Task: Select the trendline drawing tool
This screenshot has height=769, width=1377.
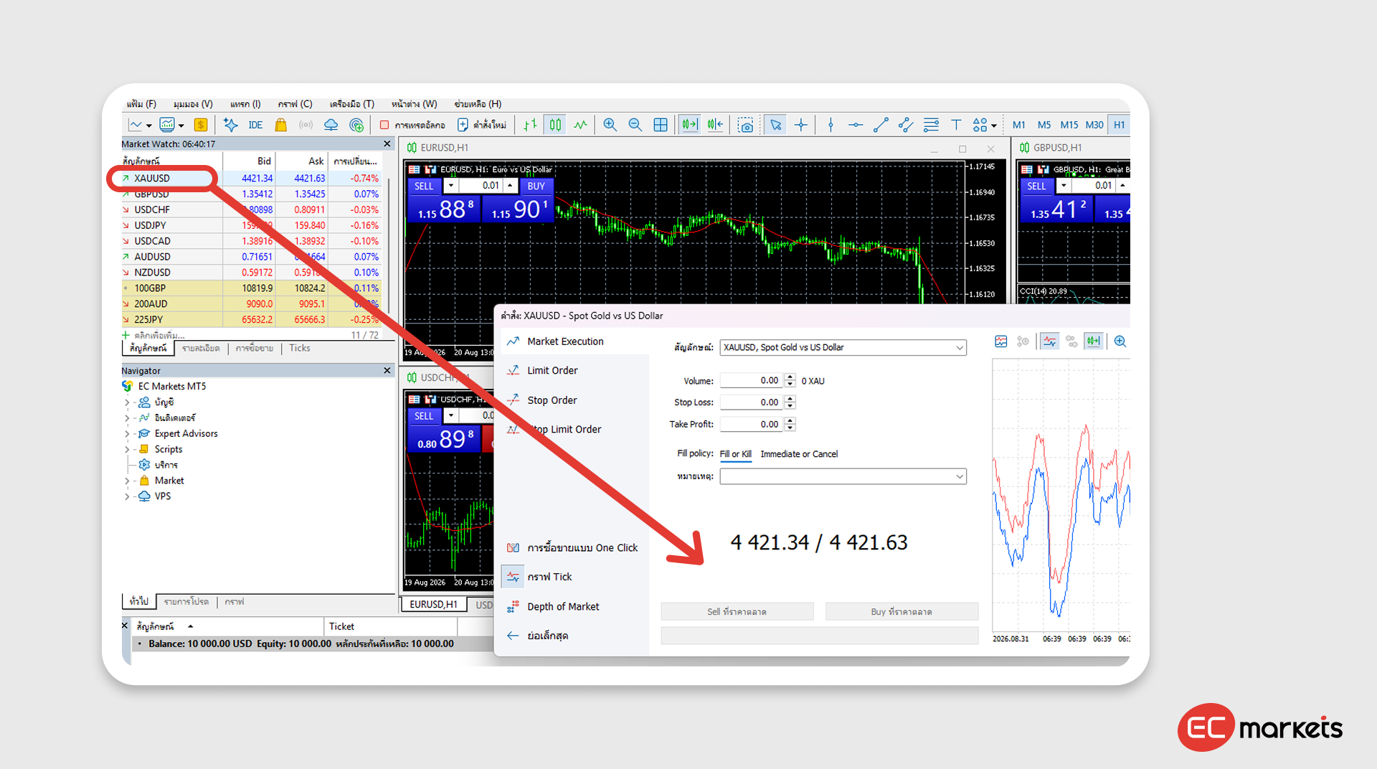Action: 881,125
